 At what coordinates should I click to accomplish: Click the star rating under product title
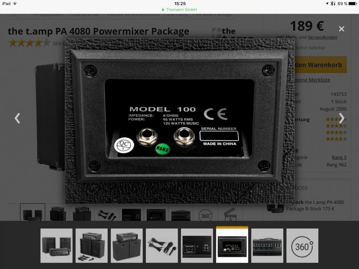click(29, 43)
